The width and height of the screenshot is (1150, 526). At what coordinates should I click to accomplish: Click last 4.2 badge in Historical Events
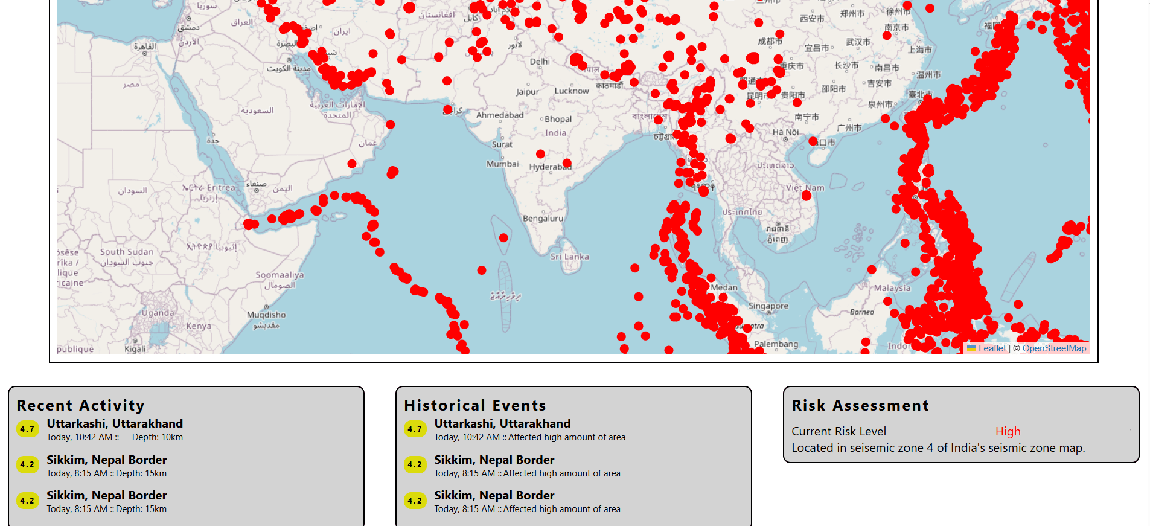pos(415,500)
